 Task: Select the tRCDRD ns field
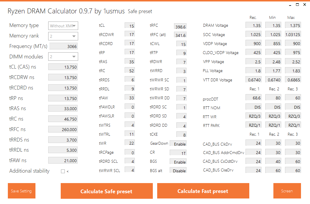coord(63,88)
